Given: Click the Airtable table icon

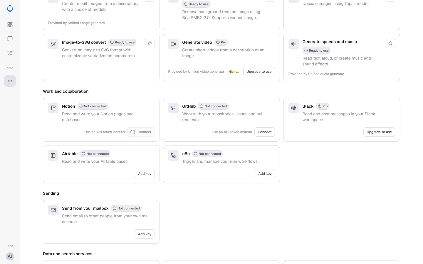Looking at the screenshot, I should [x=53, y=155].
